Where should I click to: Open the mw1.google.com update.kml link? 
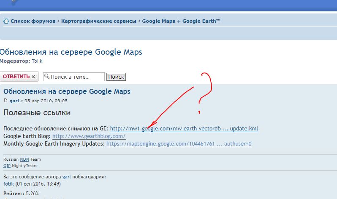184,128
